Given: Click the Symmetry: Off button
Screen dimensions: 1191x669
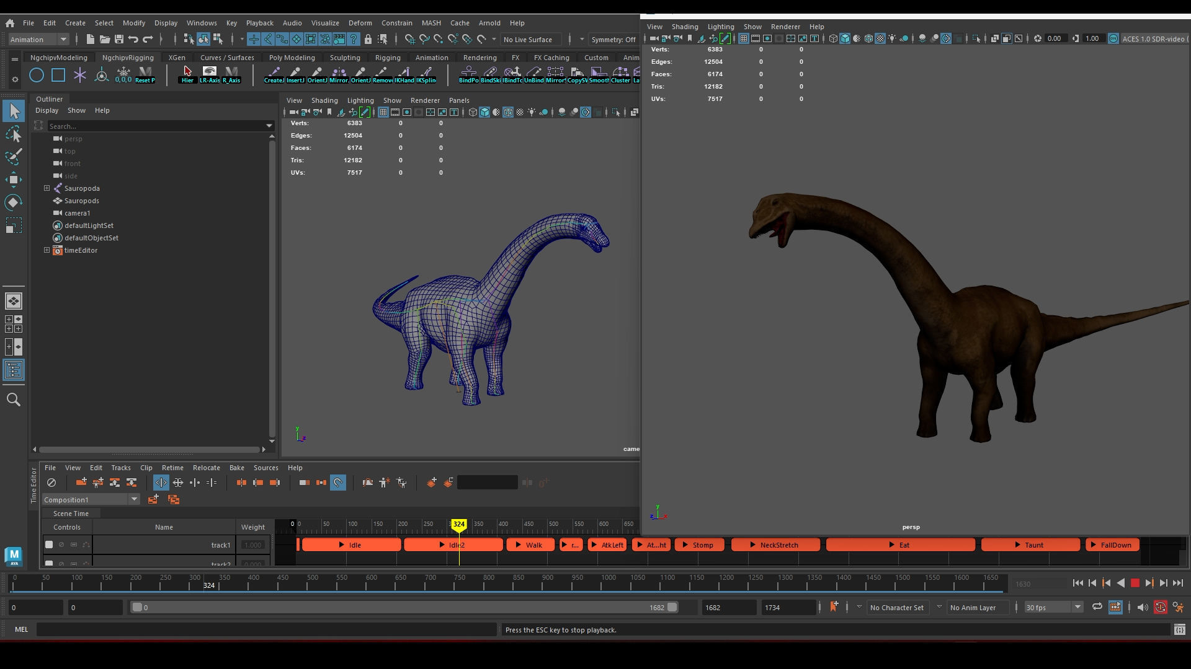Looking at the screenshot, I should [x=613, y=39].
